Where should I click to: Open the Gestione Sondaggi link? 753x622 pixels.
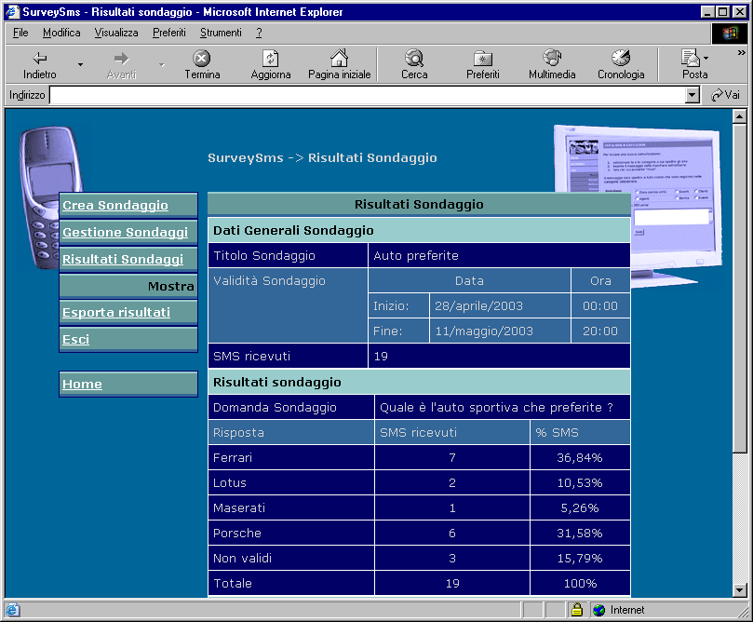tap(125, 232)
